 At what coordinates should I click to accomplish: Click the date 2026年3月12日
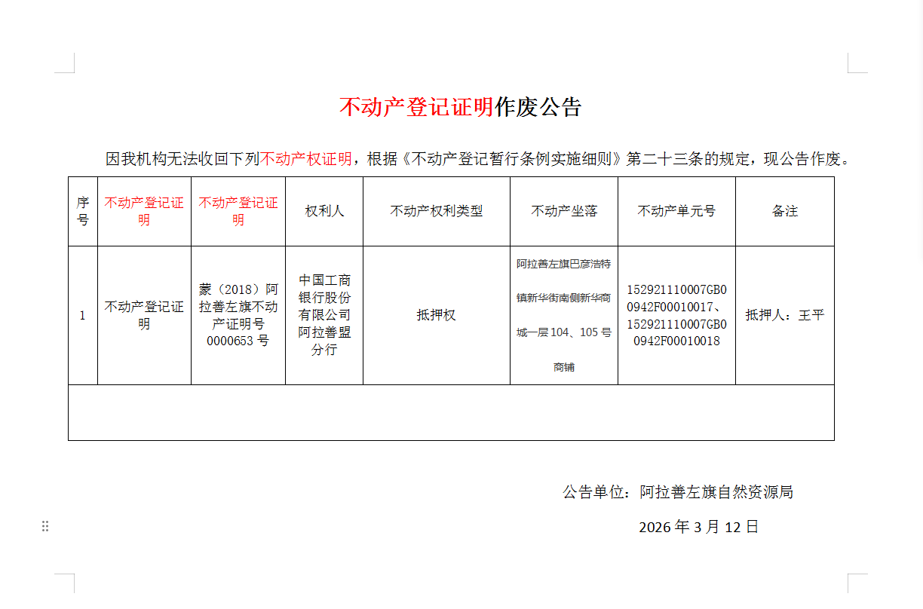[x=698, y=527]
